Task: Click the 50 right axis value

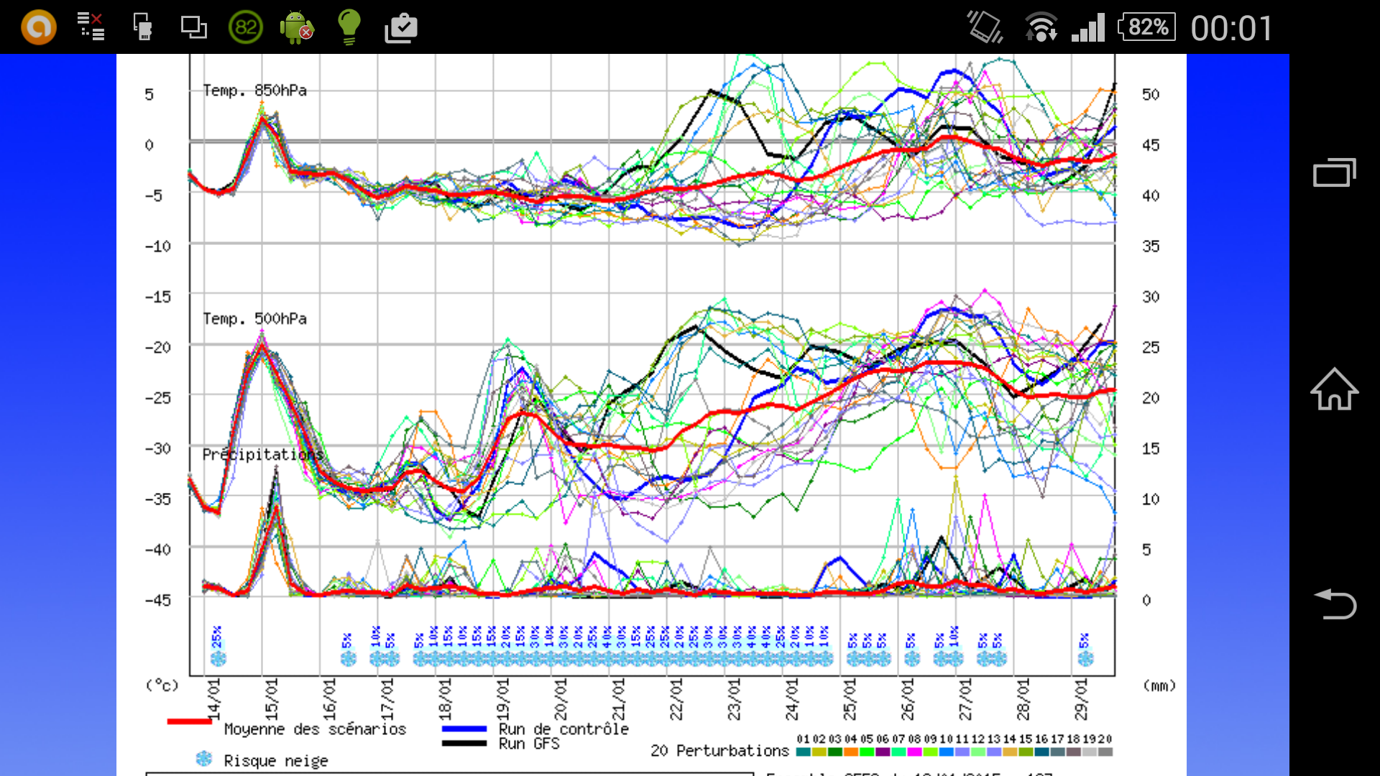Action: [1151, 95]
